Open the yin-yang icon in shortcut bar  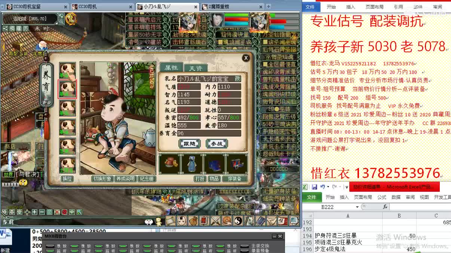click(238, 221)
